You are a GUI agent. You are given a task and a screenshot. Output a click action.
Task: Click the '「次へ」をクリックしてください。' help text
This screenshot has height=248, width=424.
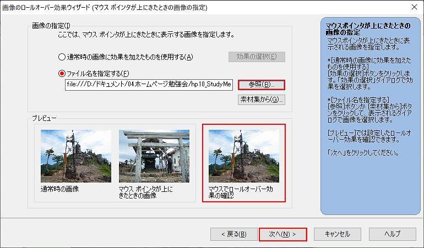coord(363,153)
